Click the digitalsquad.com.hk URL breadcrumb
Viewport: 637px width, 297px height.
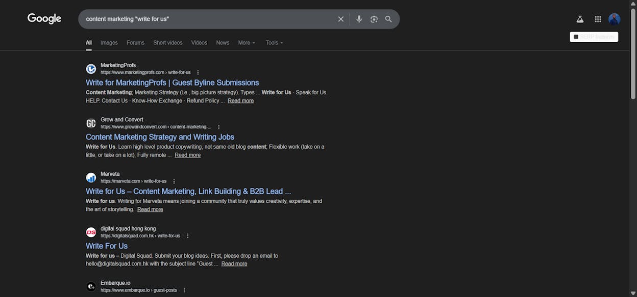(140, 236)
